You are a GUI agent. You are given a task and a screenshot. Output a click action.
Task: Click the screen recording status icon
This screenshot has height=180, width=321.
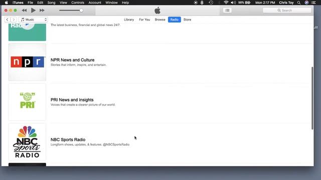click(196, 2)
